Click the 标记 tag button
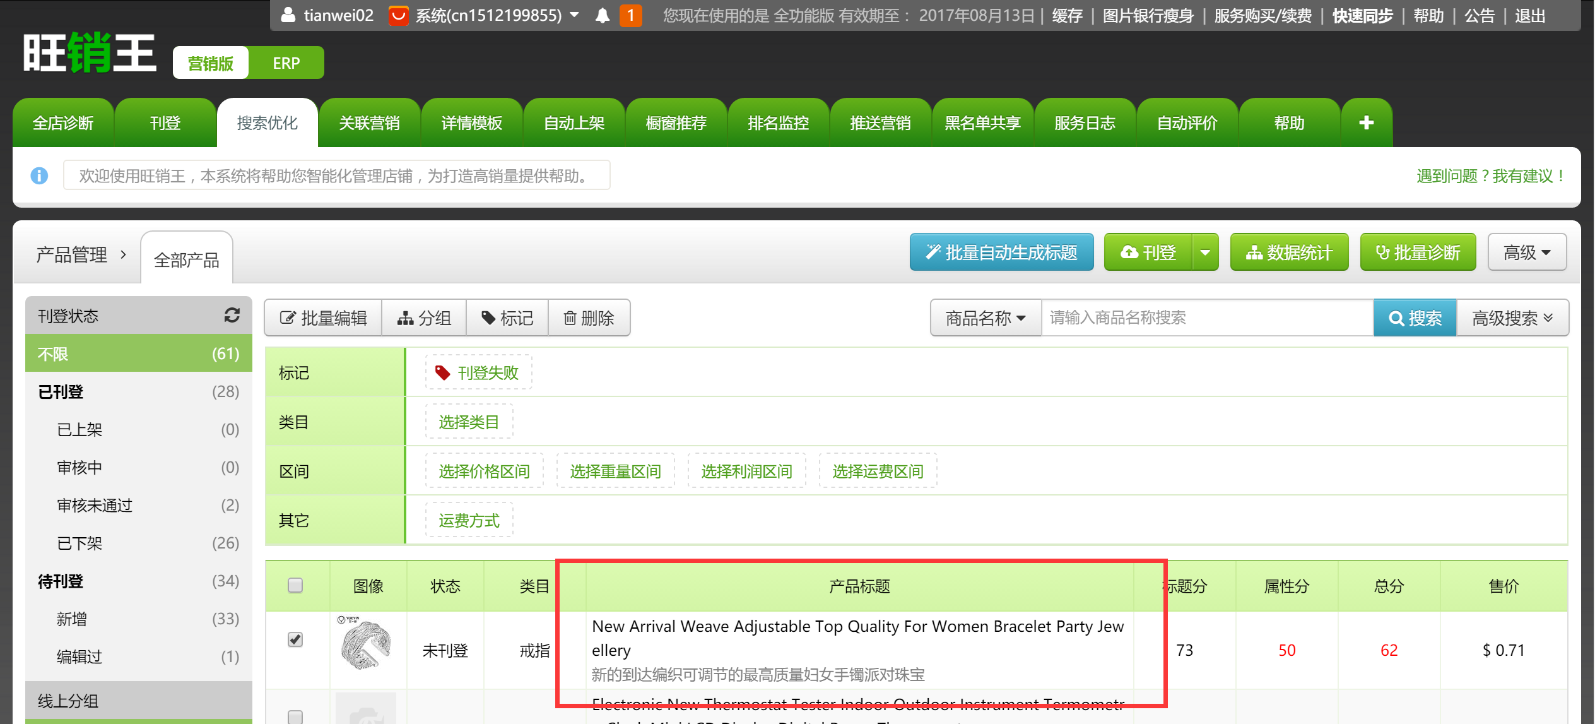The width and height of the screenshot is (1595, 724). coord(507,317)
